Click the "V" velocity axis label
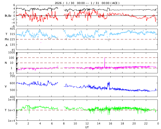Viewport: 161px width, 129px height. click(x=6, y=86)
